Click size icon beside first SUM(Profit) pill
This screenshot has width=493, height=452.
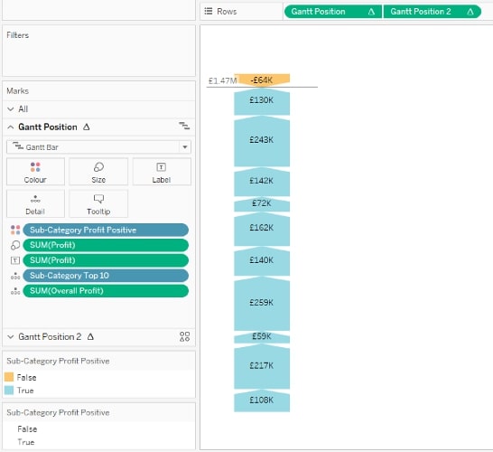(x=15, y=245)
